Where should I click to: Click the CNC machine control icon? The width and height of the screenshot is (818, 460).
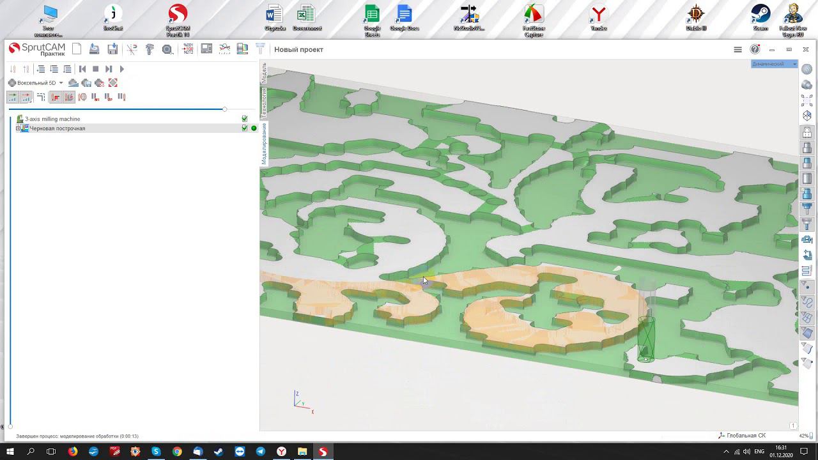click(x=206, y=49)
